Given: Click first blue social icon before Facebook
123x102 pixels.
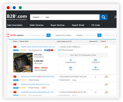Looking at the screenshot, I should point(45,50).
